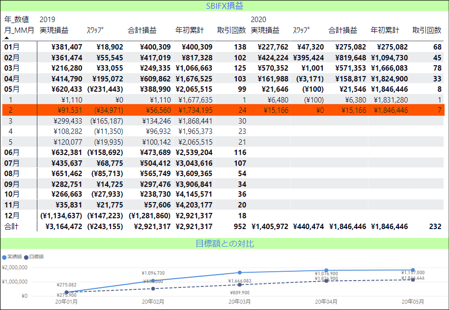This screenshot has height=310, width=449.
Task: Select the 合計 total row header
Action: tap(11, 227)
